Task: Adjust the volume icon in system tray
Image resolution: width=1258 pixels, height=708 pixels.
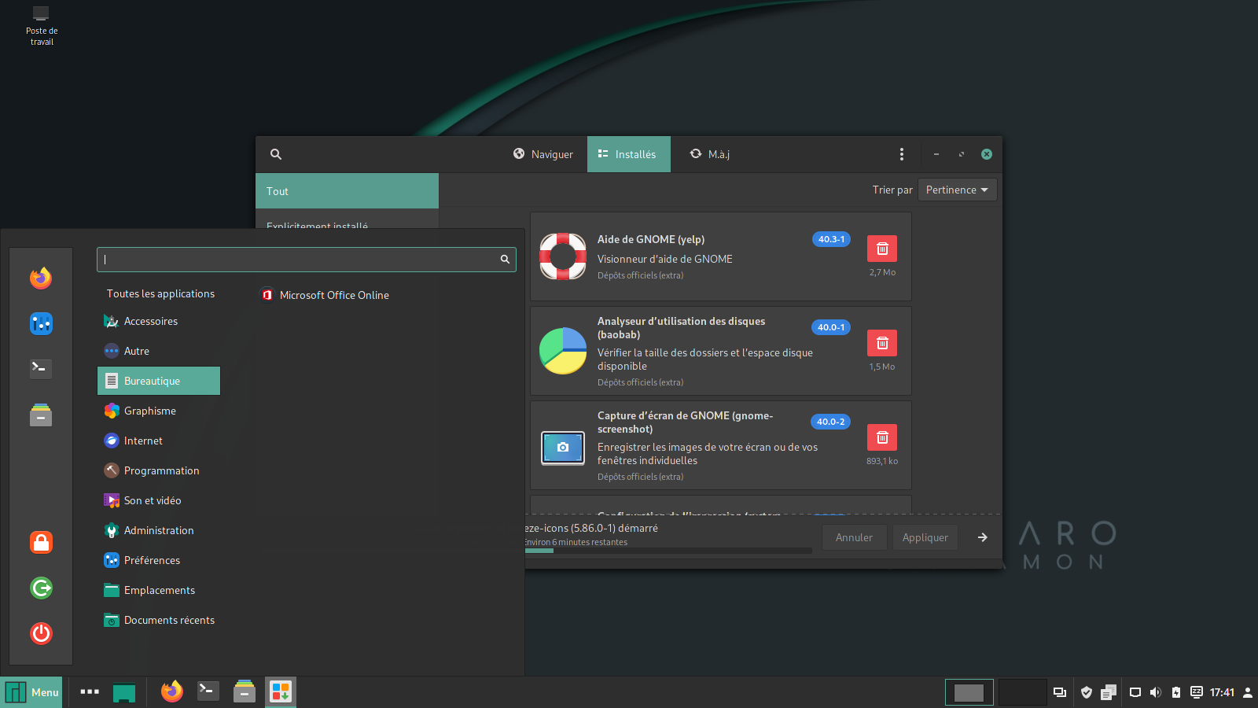Action: pyautogui.click(x=1155, y=692)
